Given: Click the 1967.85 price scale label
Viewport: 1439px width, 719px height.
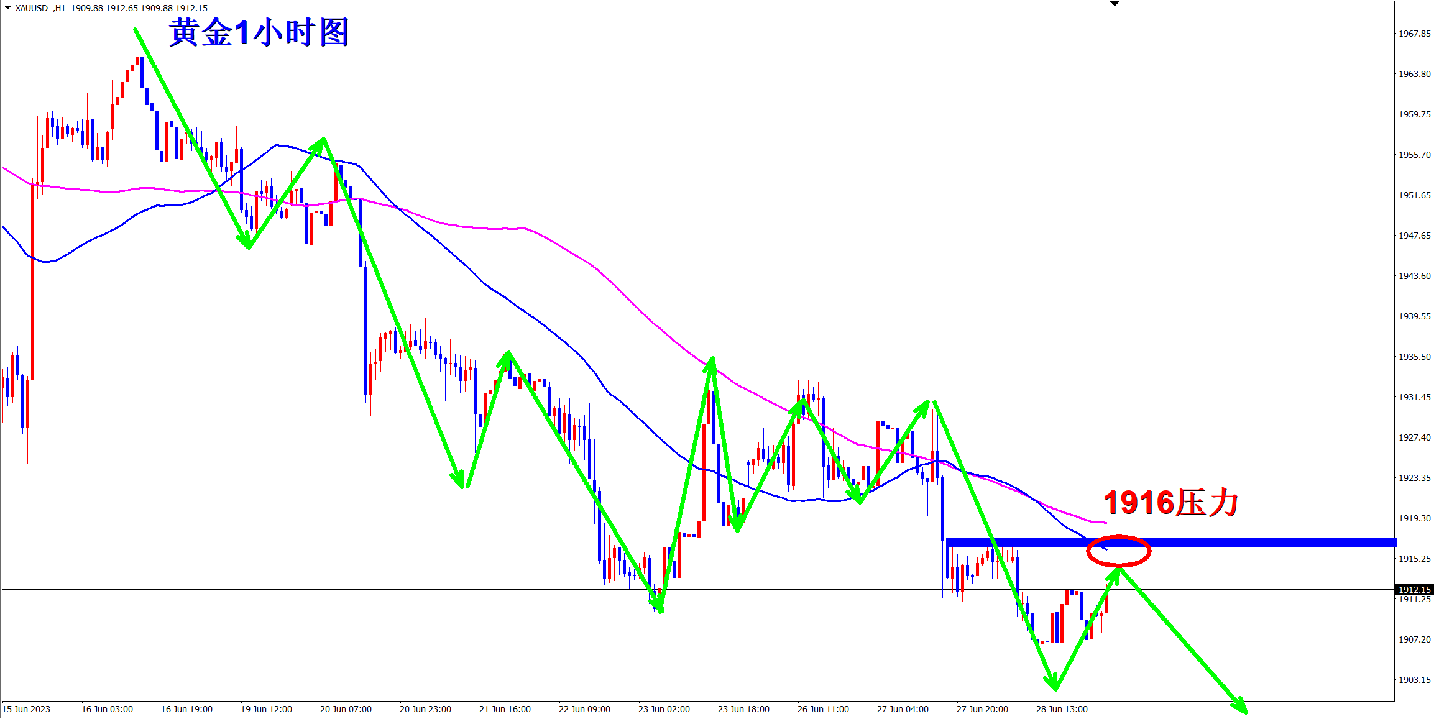Looking at the screenshot, I should coord(1414,34).
